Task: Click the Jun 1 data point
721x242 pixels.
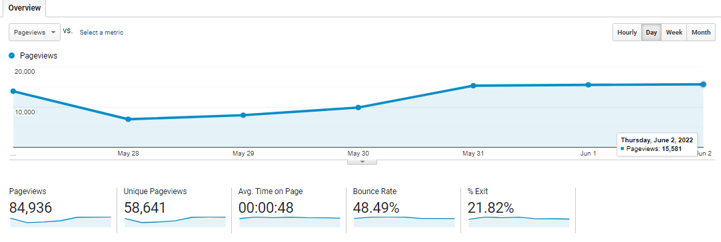Action: 588,85
